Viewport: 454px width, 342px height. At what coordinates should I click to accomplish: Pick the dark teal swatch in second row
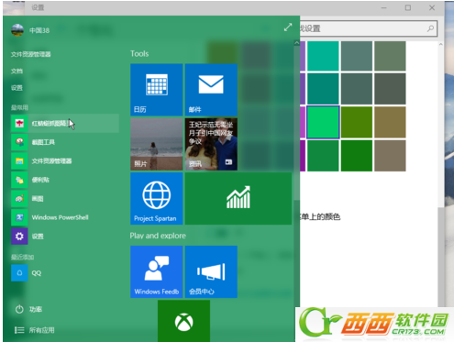[323, 89]
